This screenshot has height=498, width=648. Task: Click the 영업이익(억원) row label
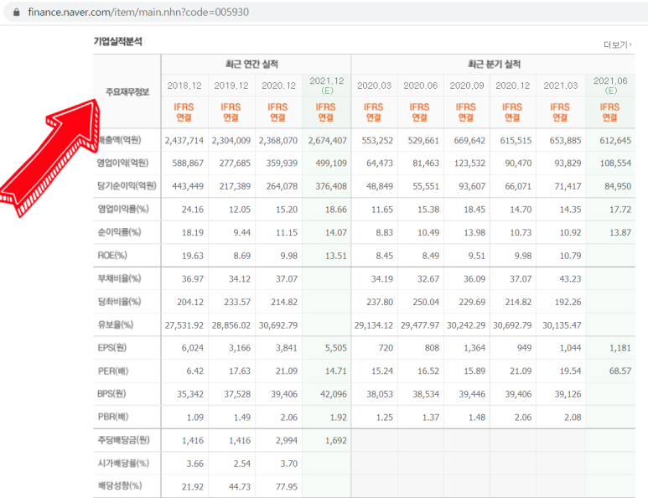122,163
